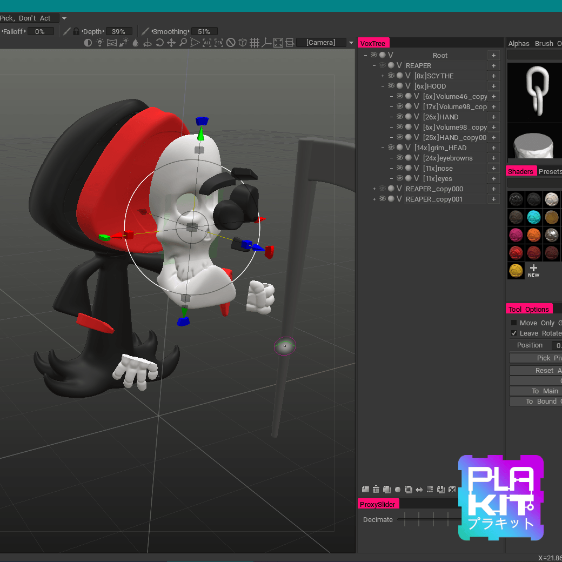The width and height of the screenshot is (562, 562).
Task: Select the [26x]HAND layer in VoxTree
Action: point(440,117)
